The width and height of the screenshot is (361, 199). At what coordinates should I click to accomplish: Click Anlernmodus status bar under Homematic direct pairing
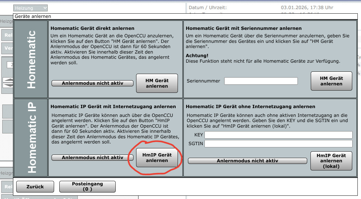[92, 83]
